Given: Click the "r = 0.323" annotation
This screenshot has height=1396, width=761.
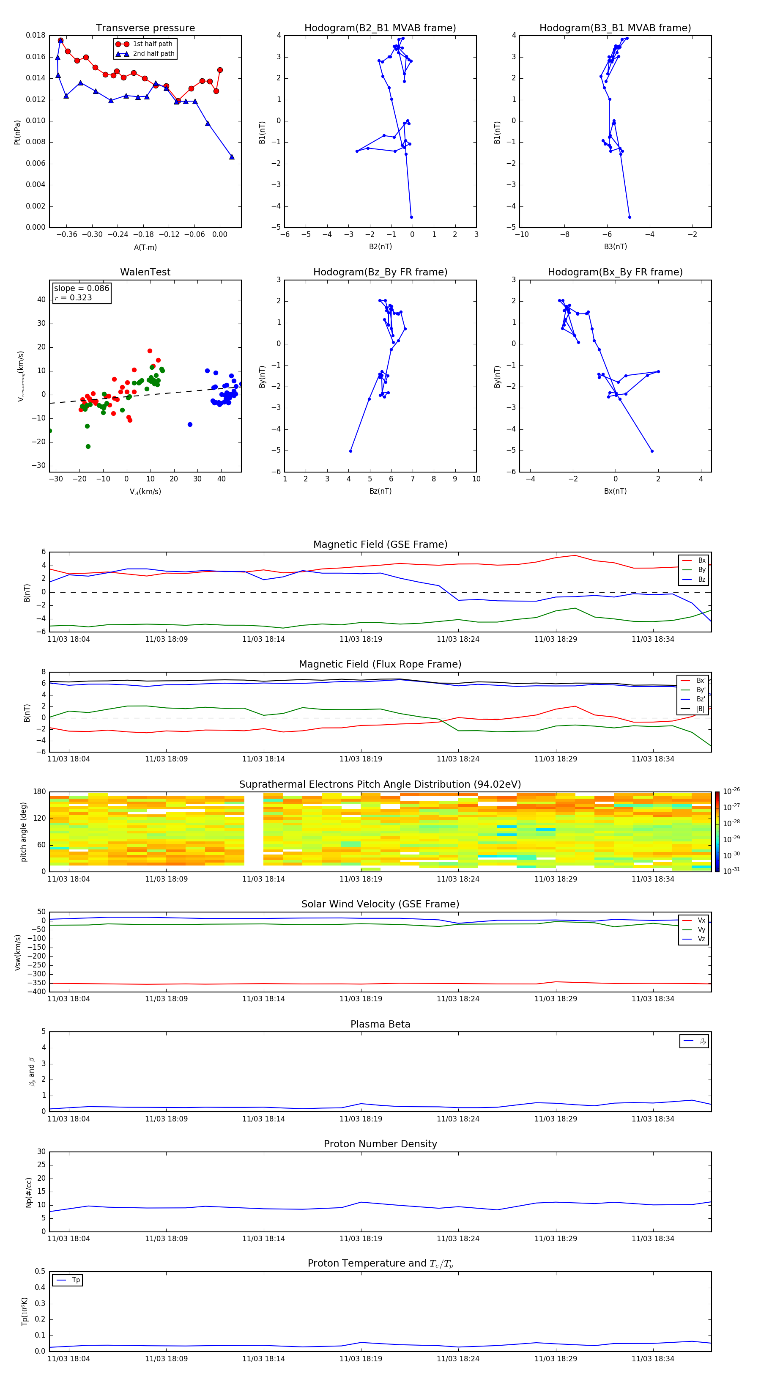Looking at the screenshot, I should (x=73, y=297).
